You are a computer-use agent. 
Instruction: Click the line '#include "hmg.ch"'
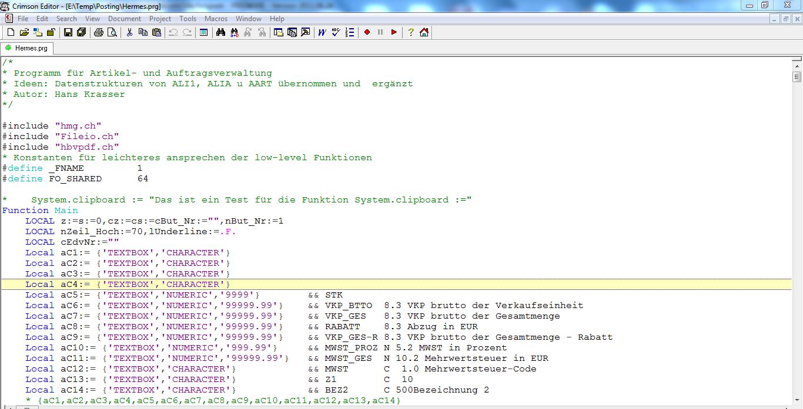(x=52, y=126)
